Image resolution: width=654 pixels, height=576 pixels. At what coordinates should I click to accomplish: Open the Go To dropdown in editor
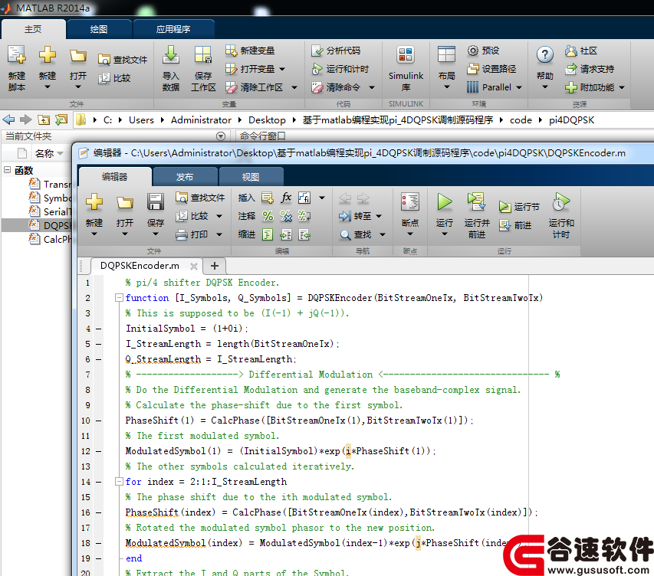pos(379,216)
